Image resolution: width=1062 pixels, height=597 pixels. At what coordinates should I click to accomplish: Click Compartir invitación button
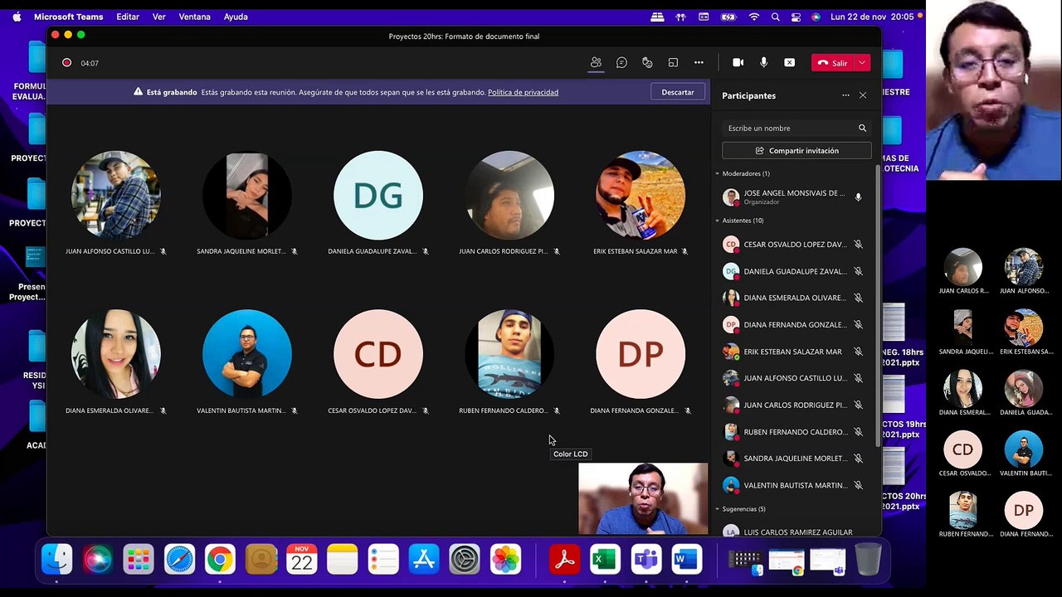796,151
